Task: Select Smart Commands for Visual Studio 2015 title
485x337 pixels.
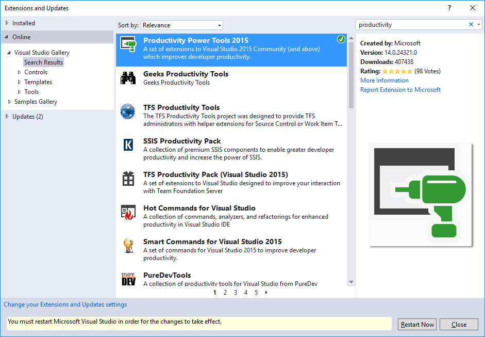Action: pos(212,242)
